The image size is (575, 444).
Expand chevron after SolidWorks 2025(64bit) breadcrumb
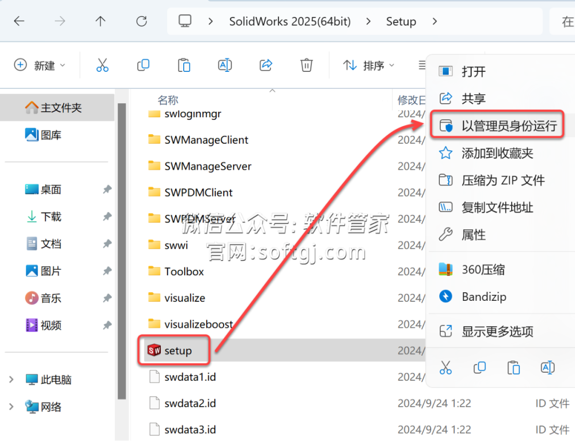point(368,21)
